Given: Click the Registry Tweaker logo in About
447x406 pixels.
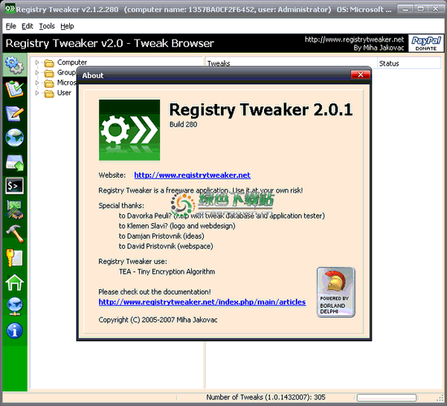Looking at the screenshot, I should click(129, 130).
